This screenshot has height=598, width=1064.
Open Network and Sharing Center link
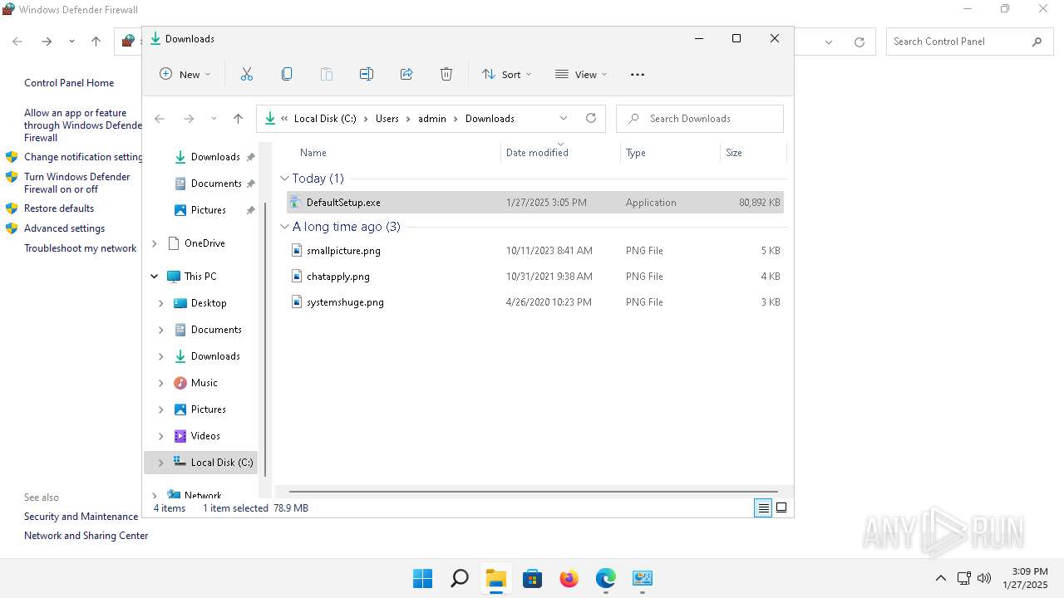(x=86, y=536)
